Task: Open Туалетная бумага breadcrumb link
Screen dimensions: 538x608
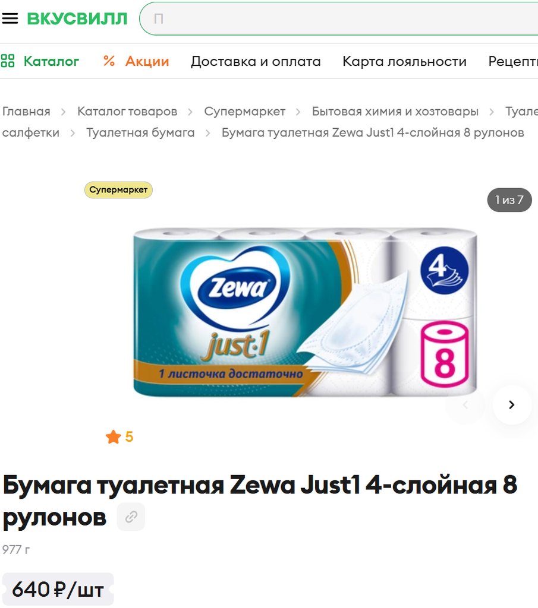Action: click(140, 132)
